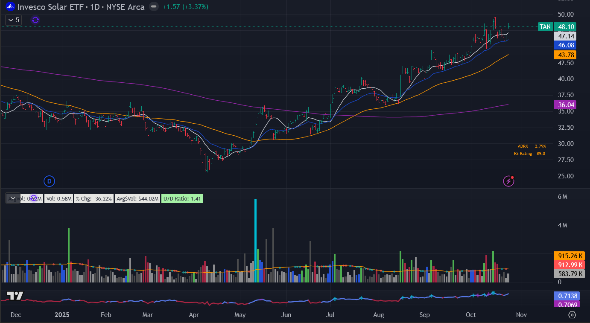Expand the volume pane legend chevron
This screenshot has width=590, height=323.
(13, 198)
